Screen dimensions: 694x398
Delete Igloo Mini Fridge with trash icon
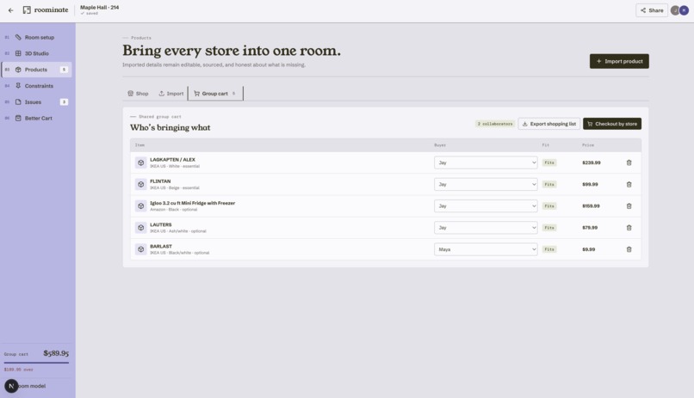coord(629,205)
